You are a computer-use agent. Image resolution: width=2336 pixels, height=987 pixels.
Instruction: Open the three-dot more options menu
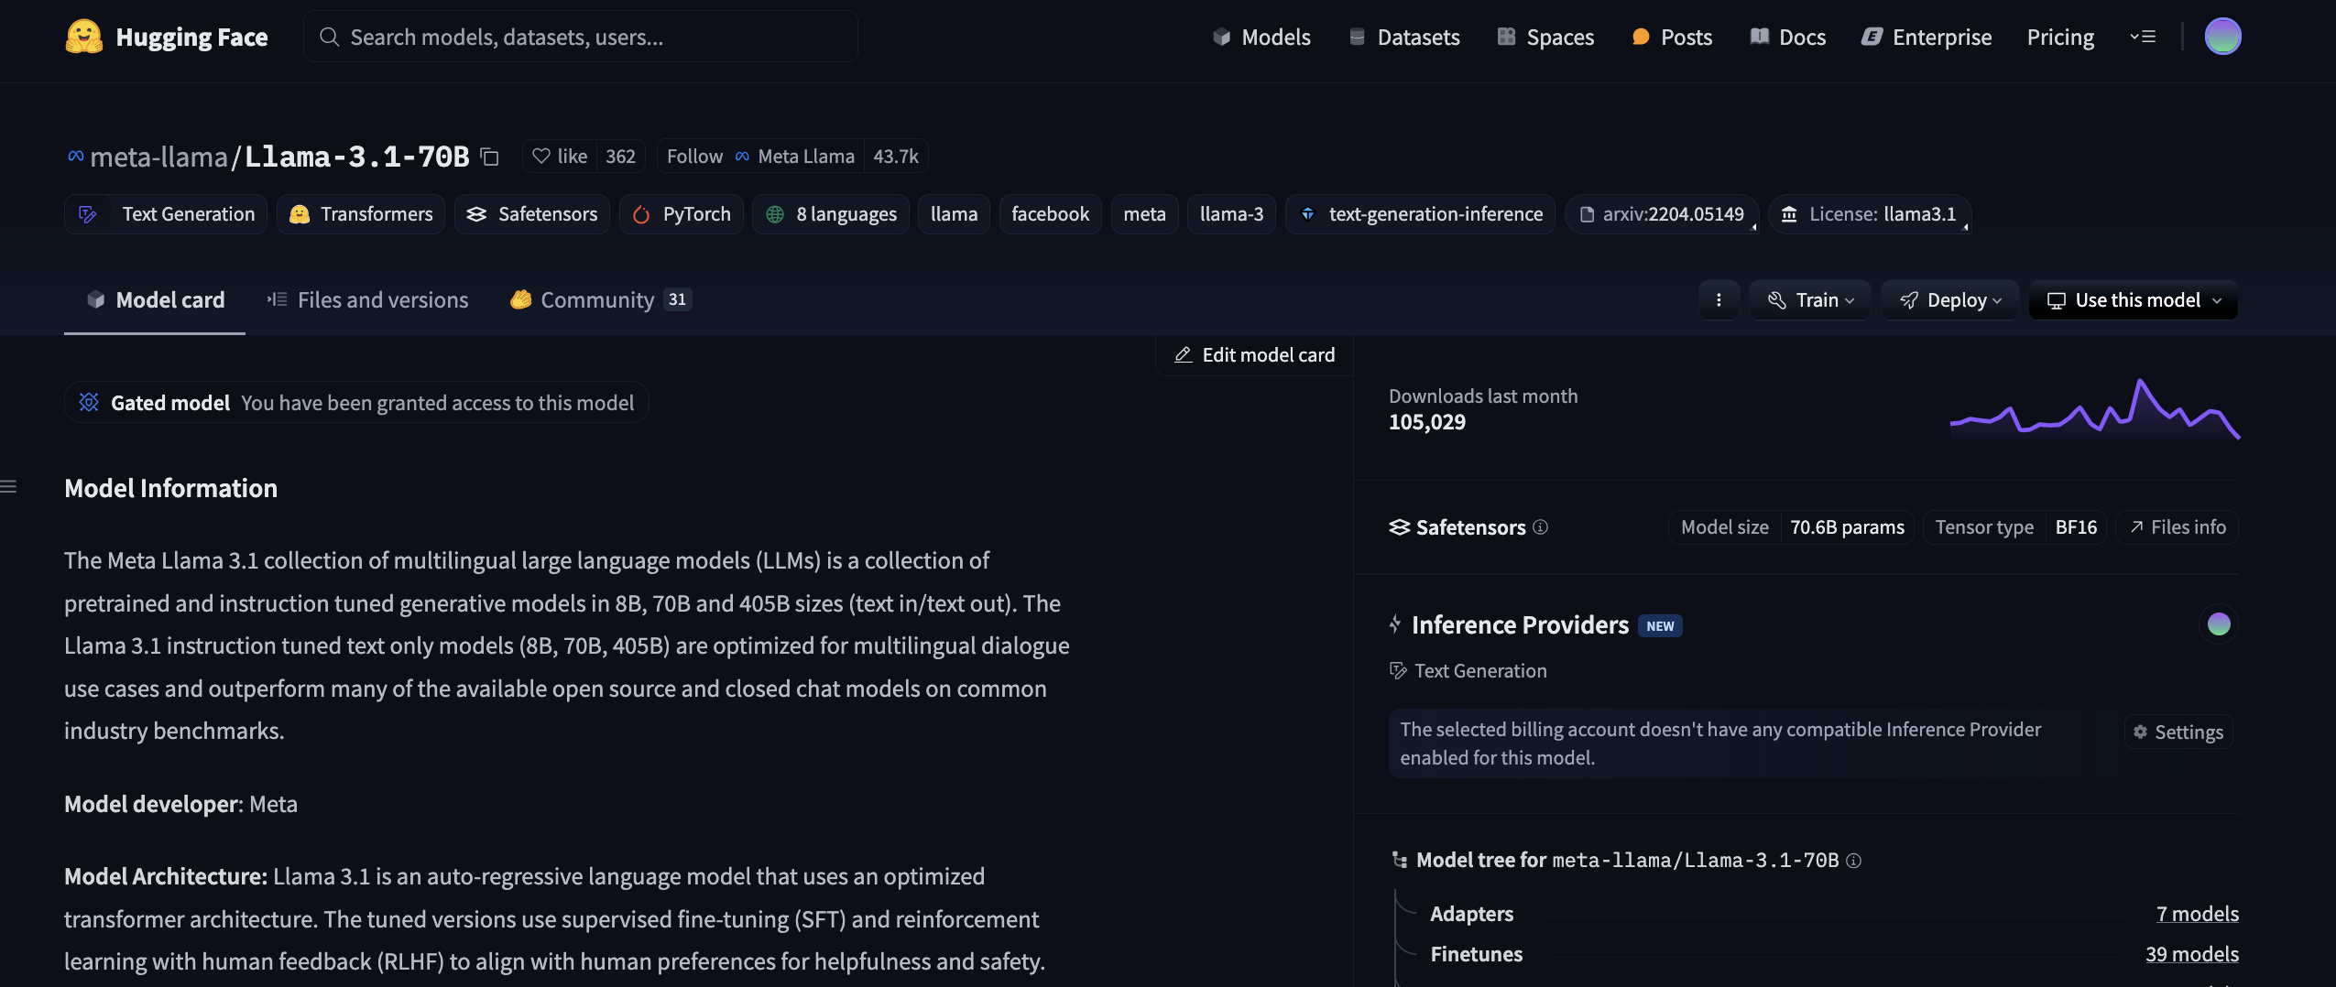click(x=1719, y=300)
